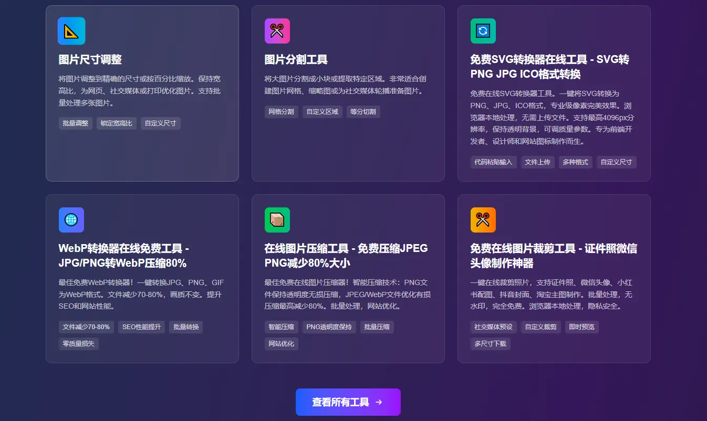
Task: Select the 锁定宽高比 tag
Action: (116, 123)
